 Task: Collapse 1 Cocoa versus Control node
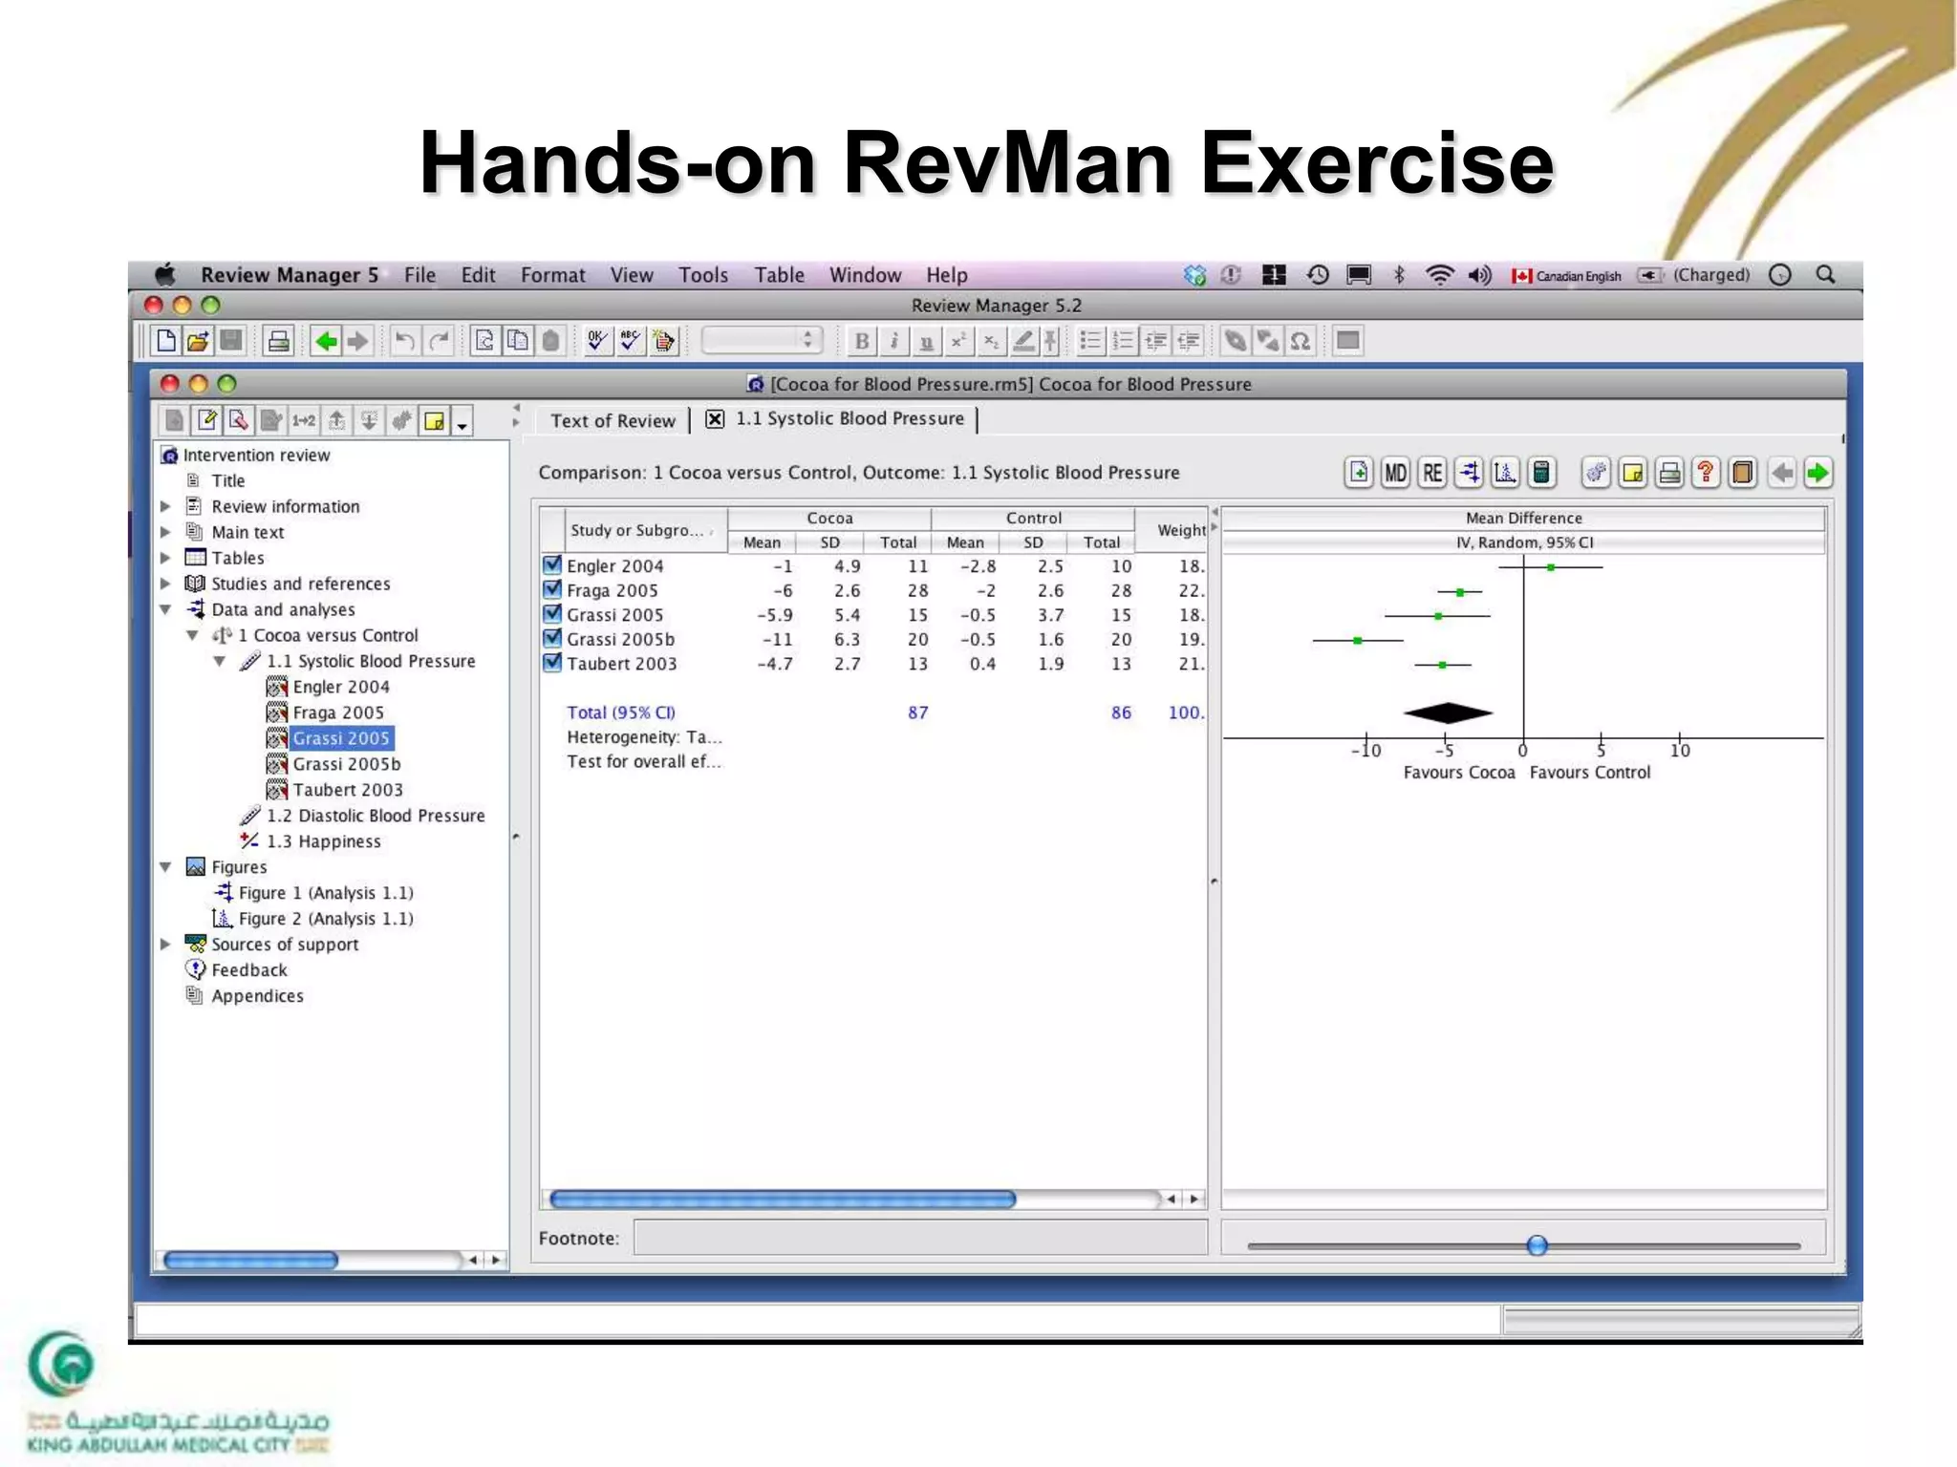coord(192,635)
